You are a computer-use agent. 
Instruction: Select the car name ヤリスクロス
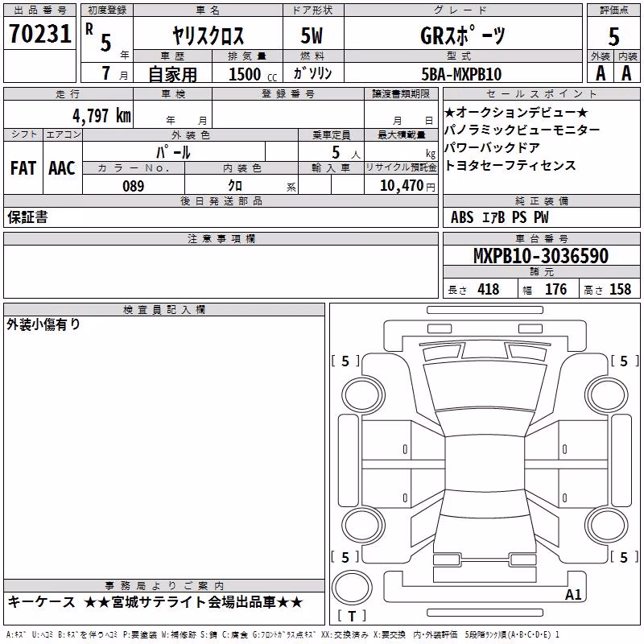pyautogui.click(x=208, y=35)
